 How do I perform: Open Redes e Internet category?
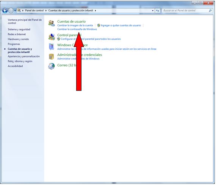[x=17, y=34]
